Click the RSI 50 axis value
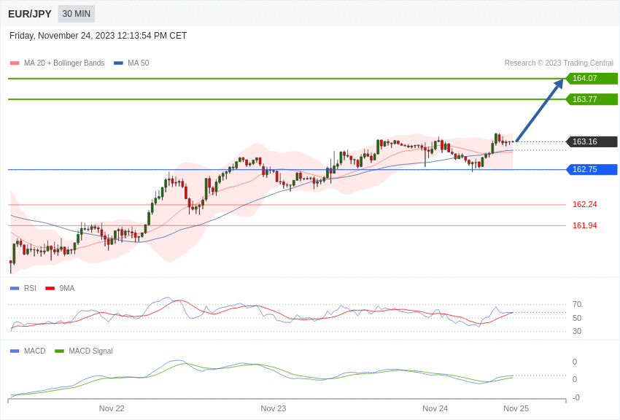Viewport: 620px width, 420px height. click(x=577, y=318)
